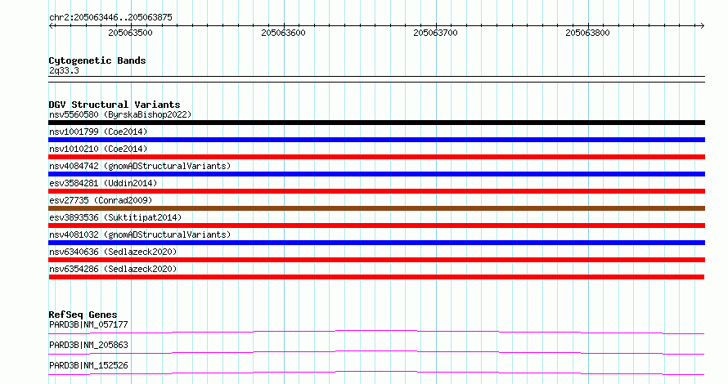The width and height of the screenshot is (728, 384).
Task: Select the nsv5560580 (ByrskaBishop2022) label
Action: [120, 114]
